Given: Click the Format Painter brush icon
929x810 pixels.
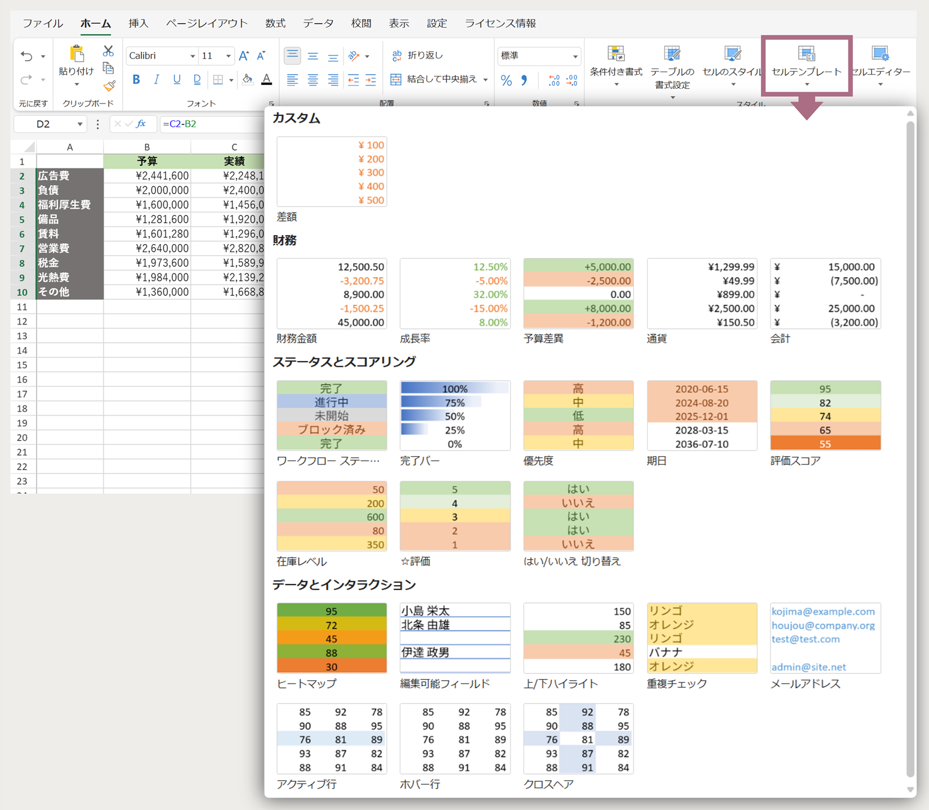Looking at the screenshot, I should 109,86.
